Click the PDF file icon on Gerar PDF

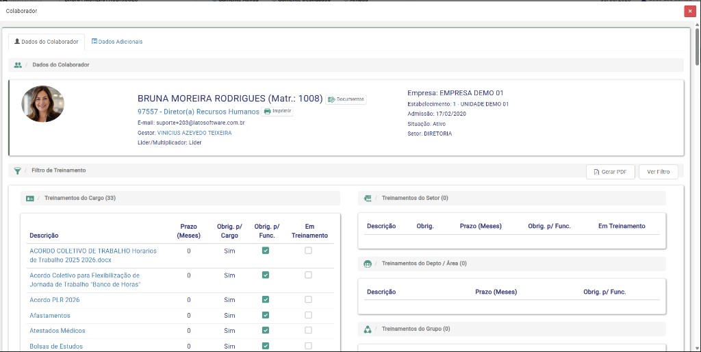[x=596, y=172]
